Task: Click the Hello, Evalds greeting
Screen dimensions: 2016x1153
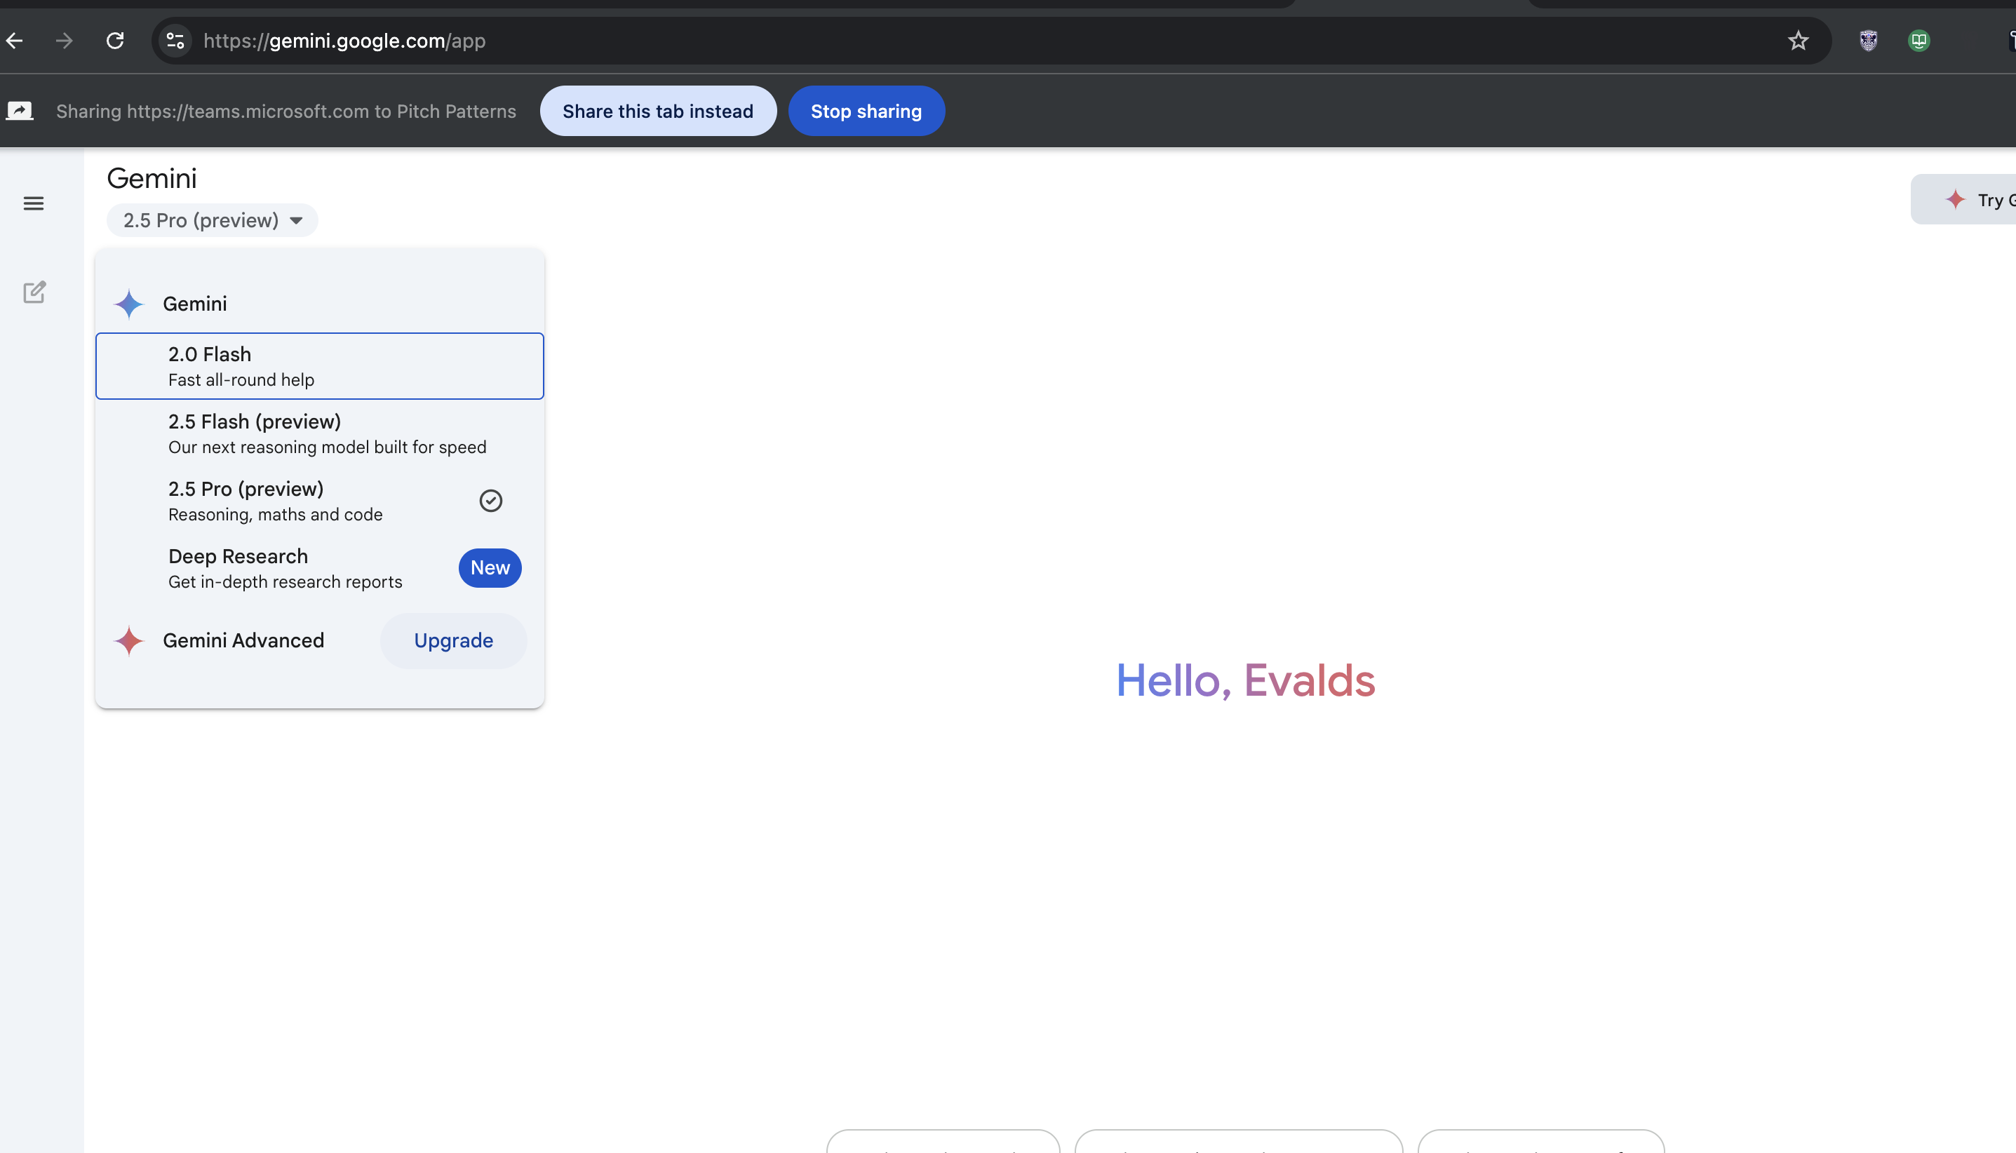Action: [x=1246, y=680]
